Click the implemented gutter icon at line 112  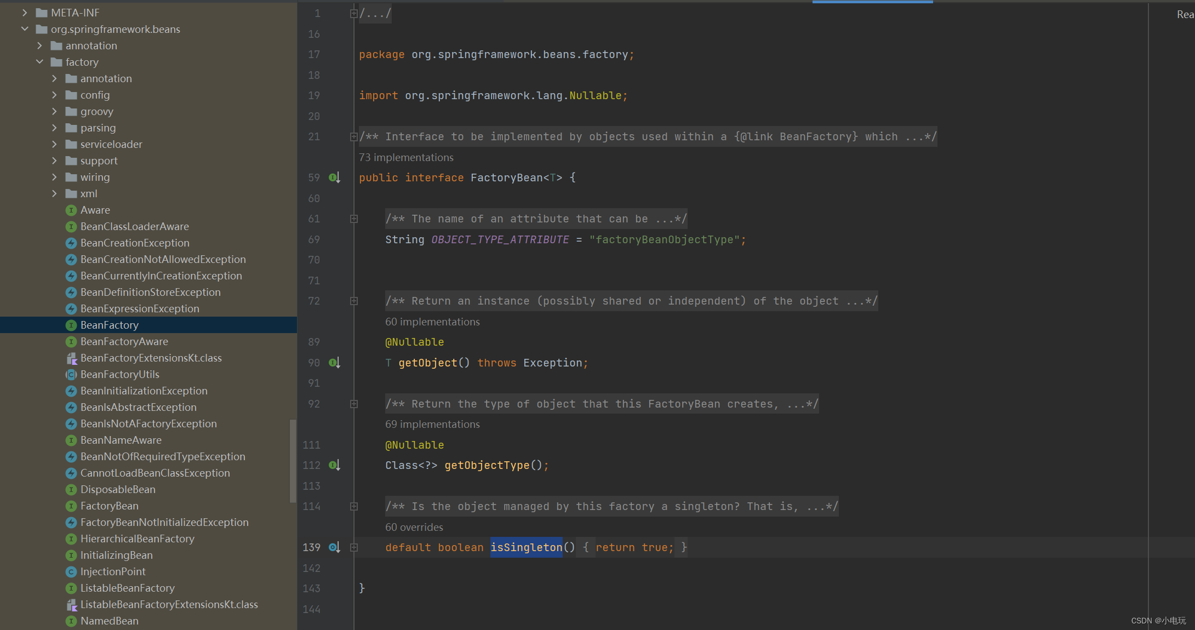point(335,465)
